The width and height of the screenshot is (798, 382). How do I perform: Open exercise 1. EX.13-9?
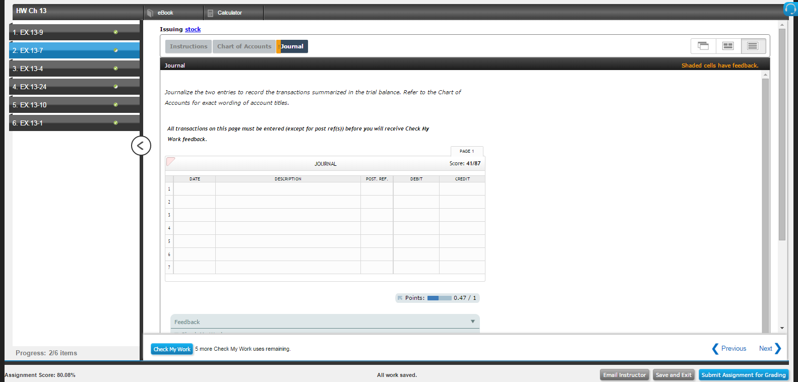point(74,32)
